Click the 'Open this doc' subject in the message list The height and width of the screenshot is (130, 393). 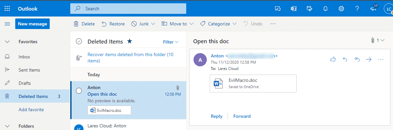102,94
